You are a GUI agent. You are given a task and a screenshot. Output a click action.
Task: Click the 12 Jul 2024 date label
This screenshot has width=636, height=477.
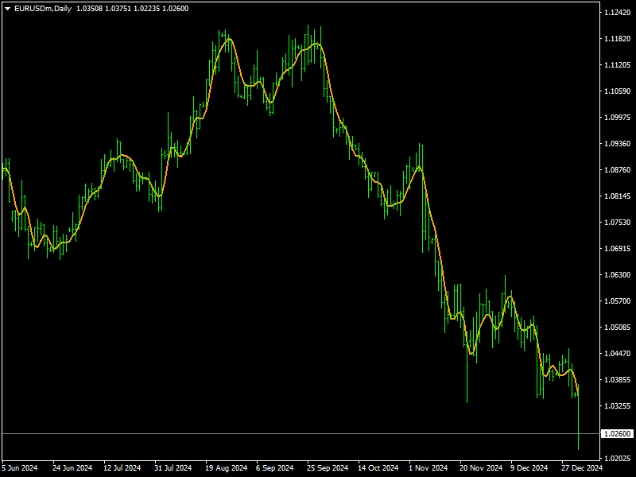click(x=122, y=468)
